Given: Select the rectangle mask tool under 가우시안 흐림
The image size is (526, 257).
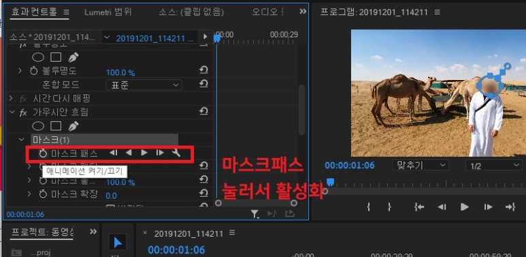Looking at the screenshot, I should click(x=56, y=126).
